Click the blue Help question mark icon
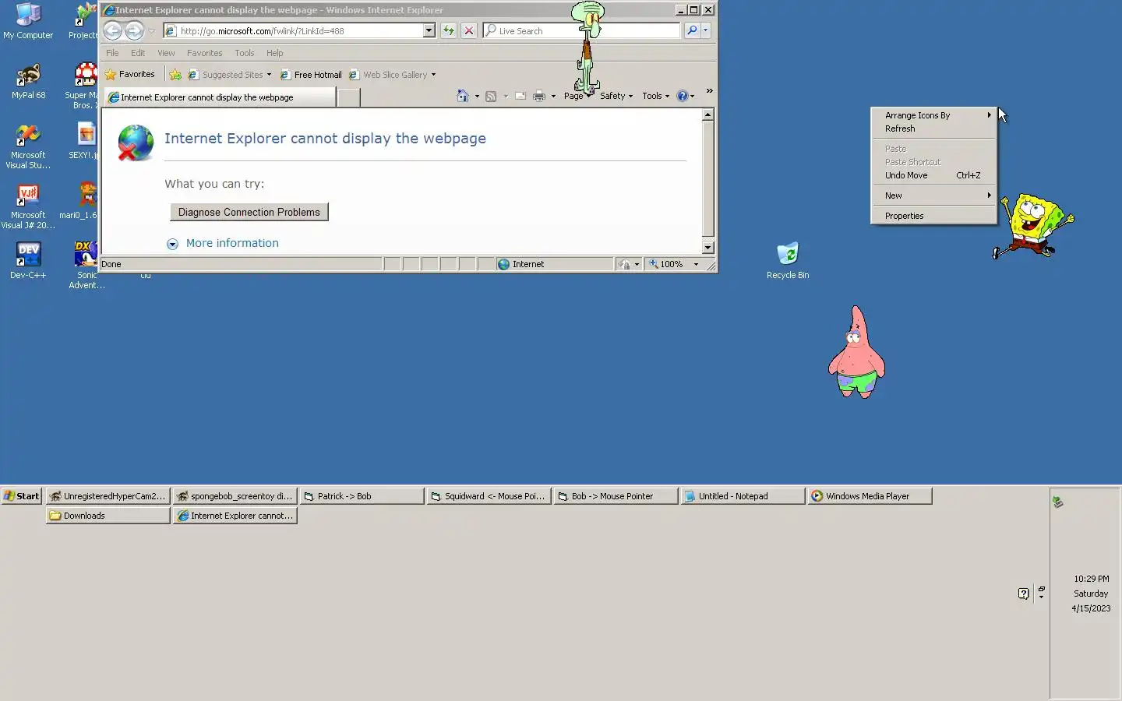 tap(682, 96)
